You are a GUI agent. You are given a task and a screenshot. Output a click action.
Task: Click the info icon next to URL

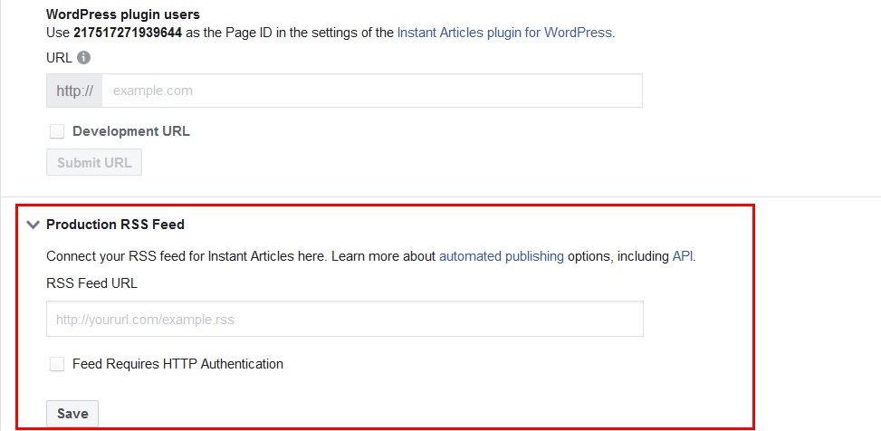(x=83, y=58)
